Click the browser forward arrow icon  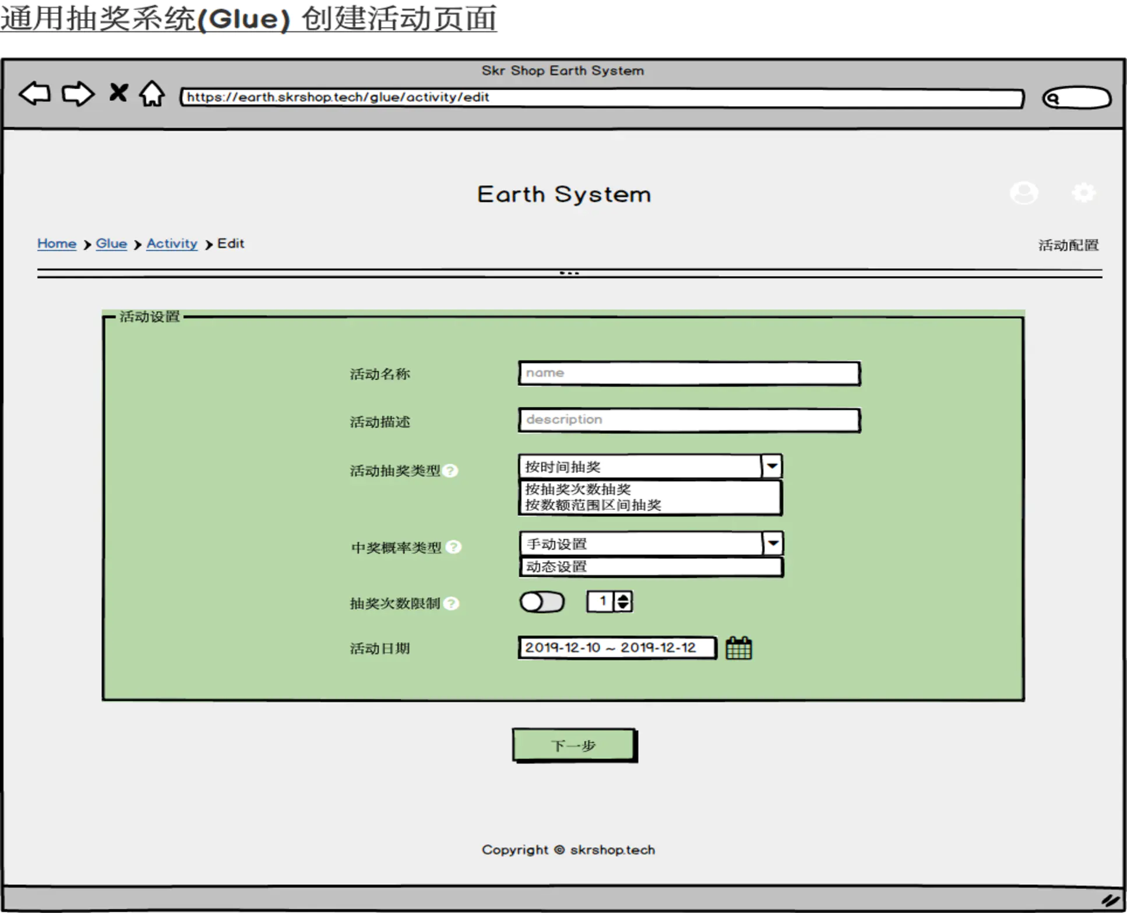[78, 94]
